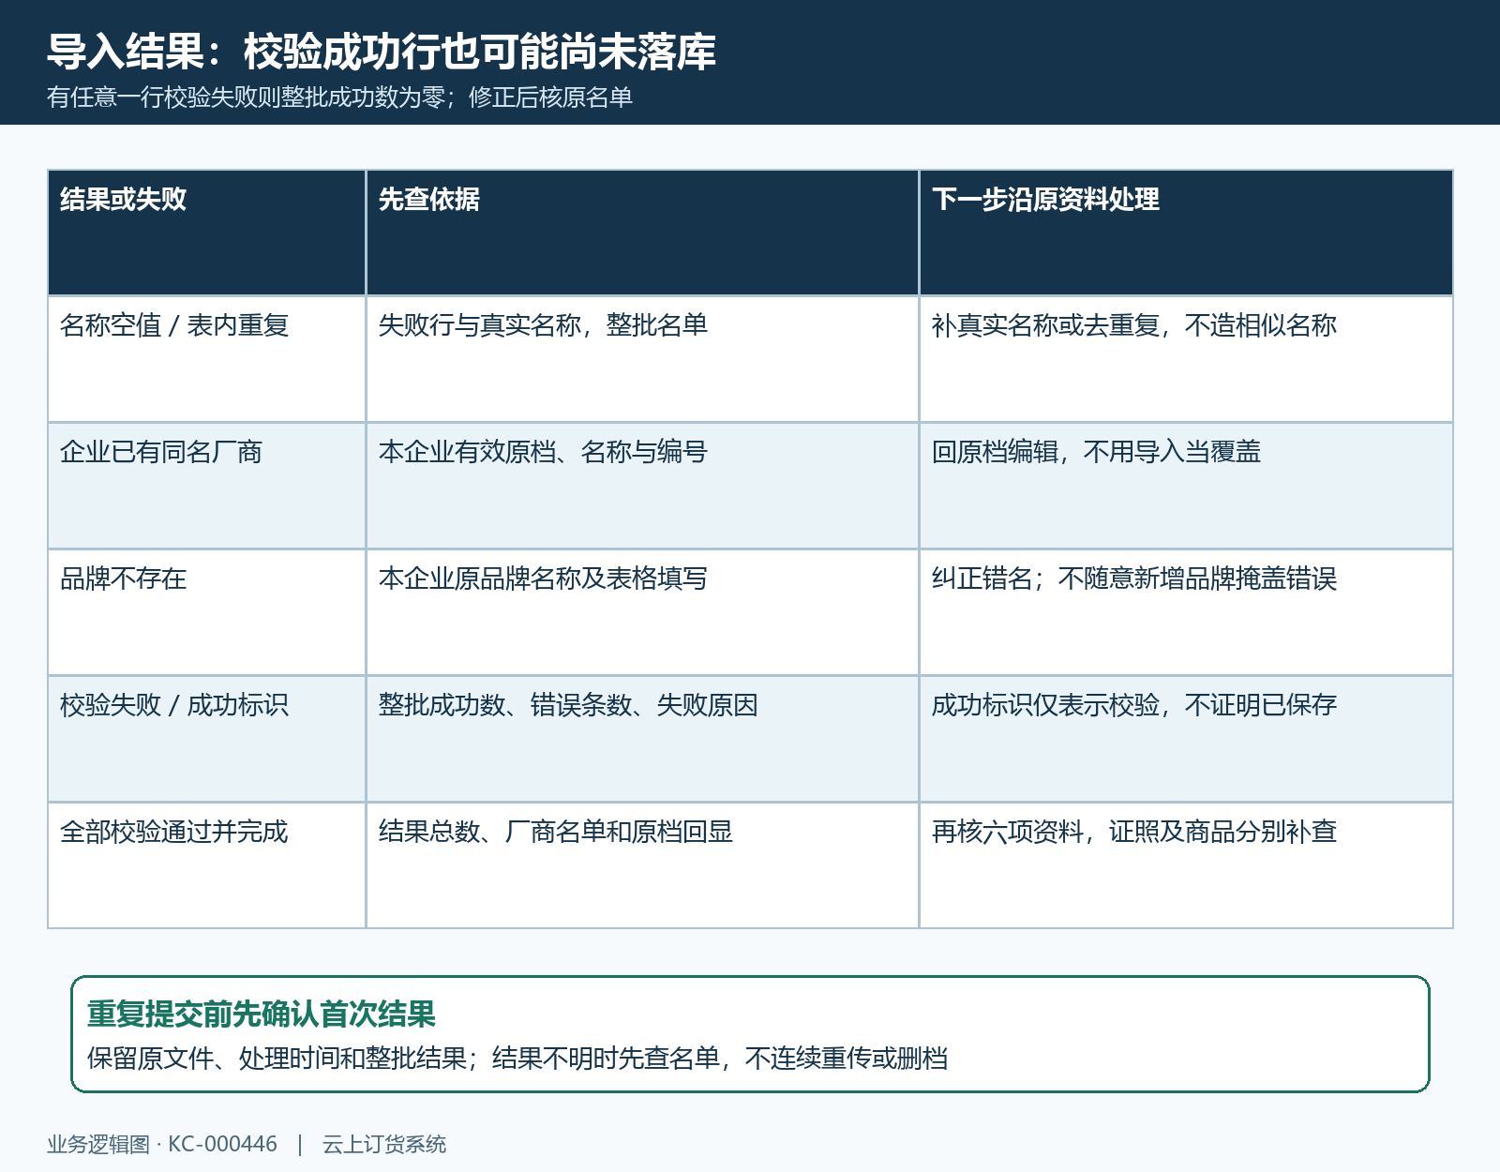
Task: Click the title 导入结果：校验成功行也可能尚未落库
Action: 382,52
